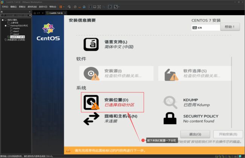Open the stretch display dropdown arrow
The image size is (245, 158).
(x=119, y=7)
